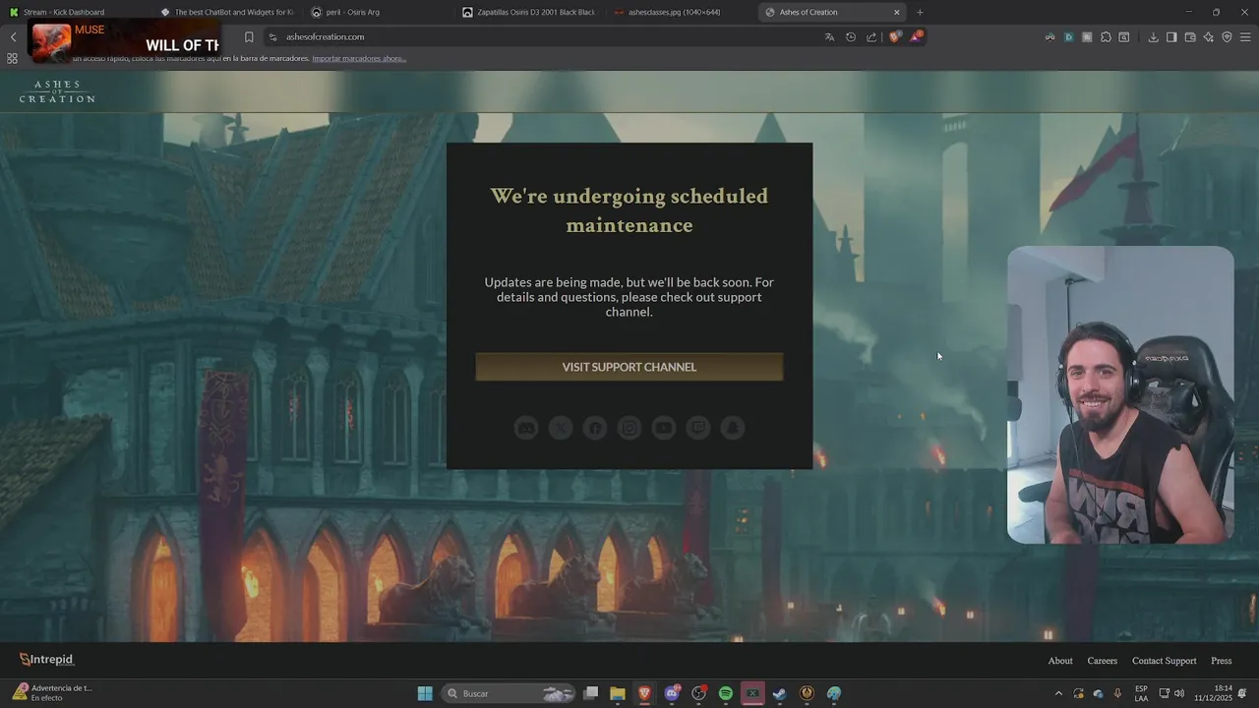The image size is (1259, 708).
Task: Bookmark this page with the bookmark icon
Action: click(249, 37)
